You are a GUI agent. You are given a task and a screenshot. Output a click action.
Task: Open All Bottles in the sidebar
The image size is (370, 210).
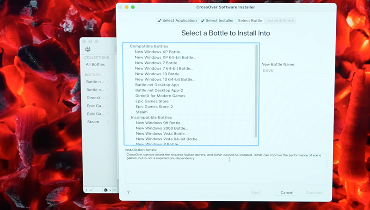click(x=95, y=64)
